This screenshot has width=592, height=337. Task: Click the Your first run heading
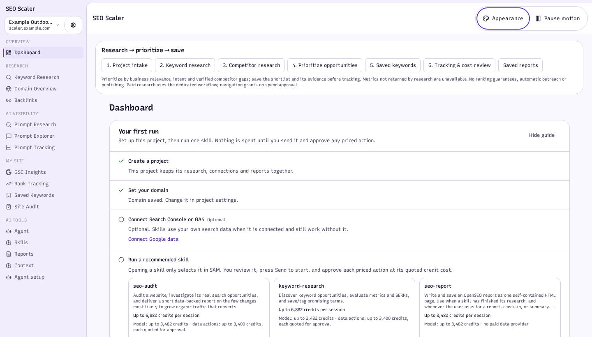(139, 132)
